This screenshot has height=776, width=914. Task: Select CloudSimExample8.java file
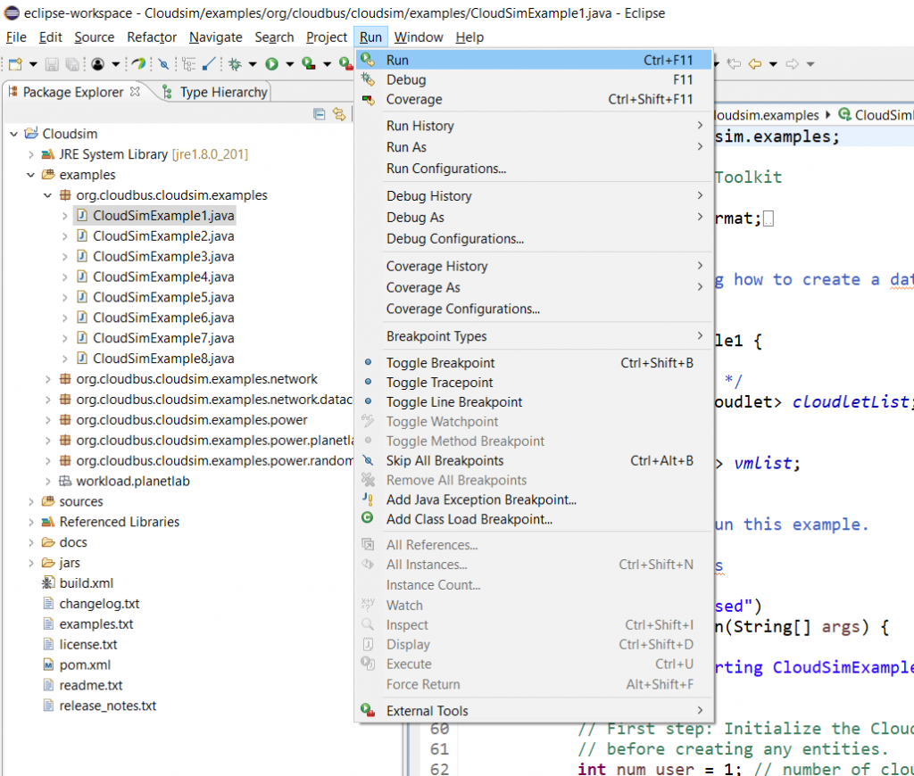click(155, 359)
